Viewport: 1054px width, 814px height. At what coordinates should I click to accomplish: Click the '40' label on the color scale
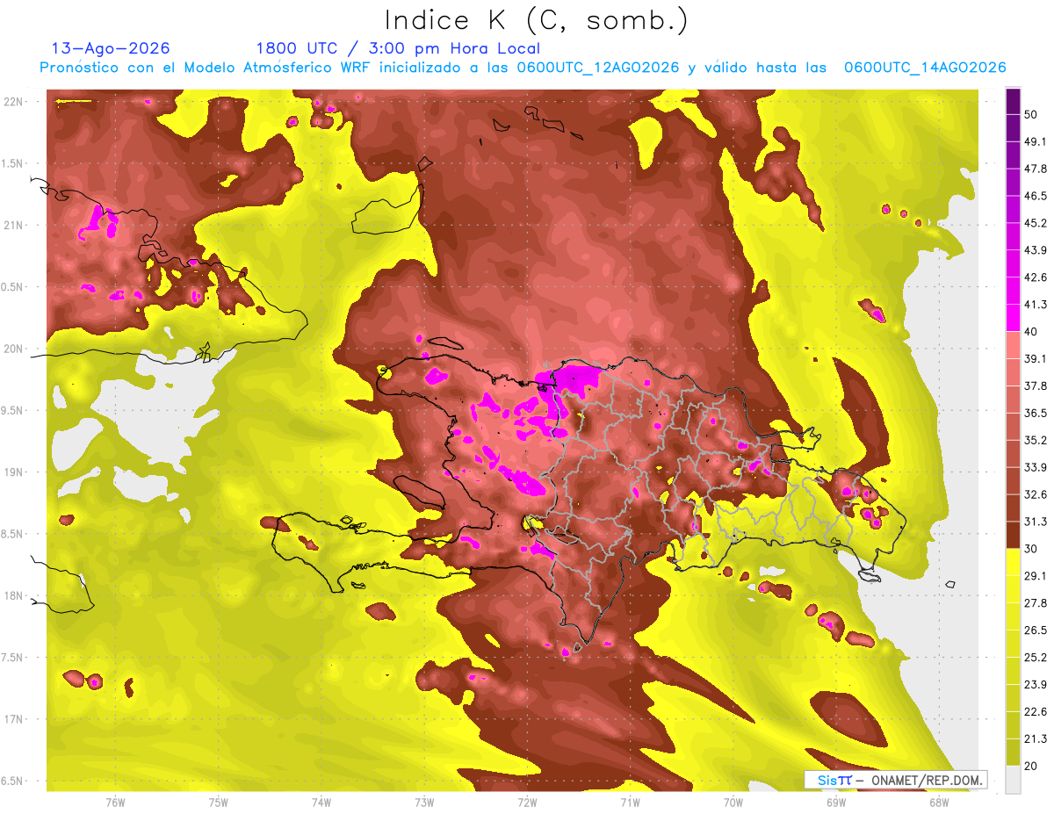click(1032, 332)
